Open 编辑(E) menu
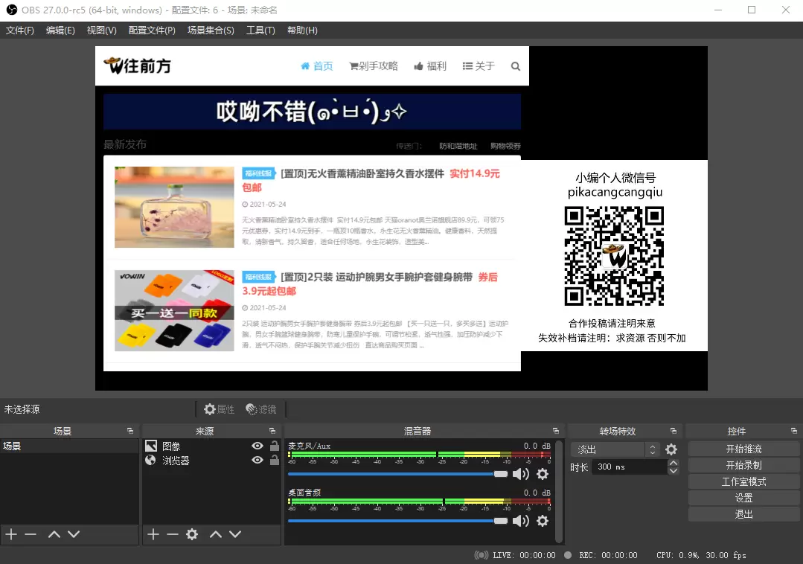803x564 pixels. pos(60,31)
